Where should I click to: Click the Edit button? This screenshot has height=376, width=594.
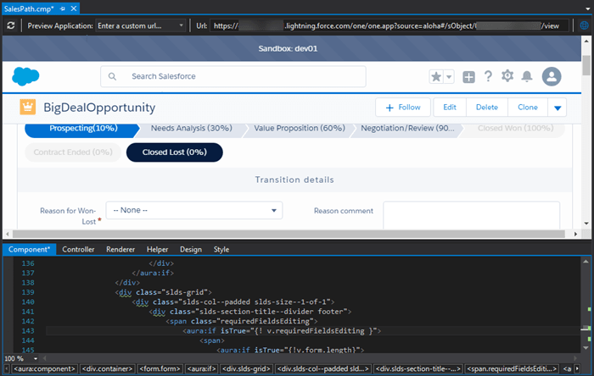coord(450,108)
